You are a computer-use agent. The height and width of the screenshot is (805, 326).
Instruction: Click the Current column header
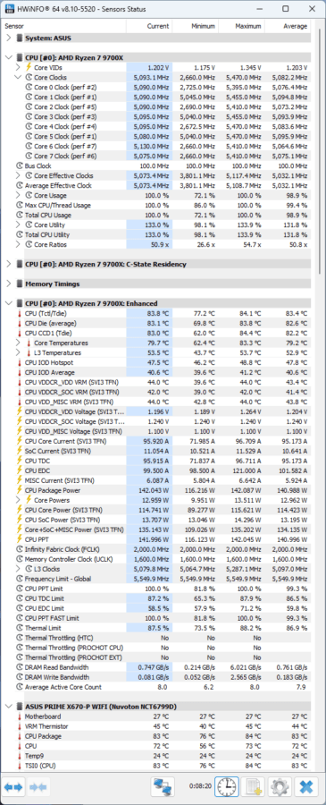tap(149, 26)
